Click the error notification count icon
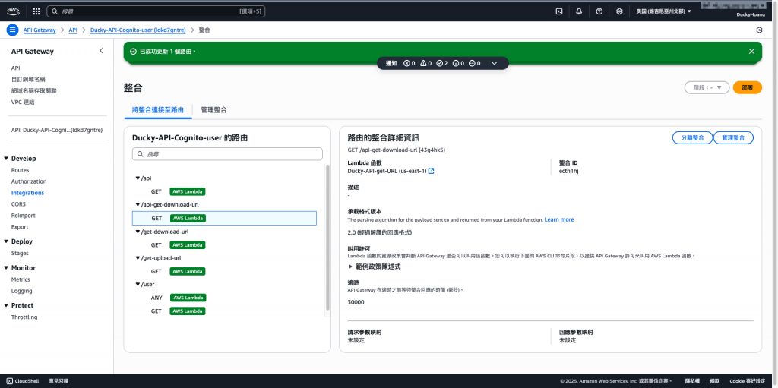 click(x=406, y=63)
